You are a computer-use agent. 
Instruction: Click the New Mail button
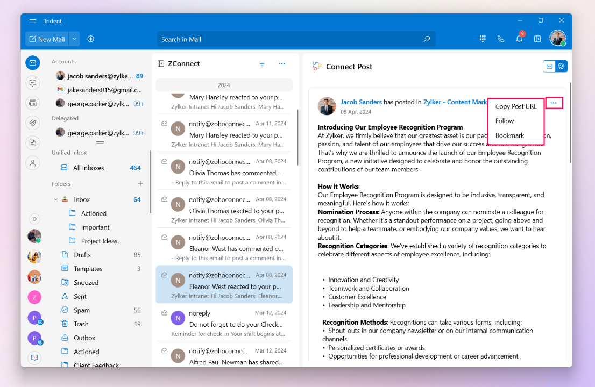(47, 39)
